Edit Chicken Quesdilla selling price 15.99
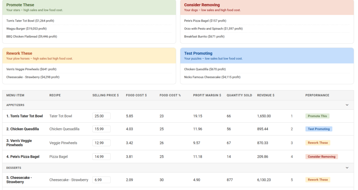358x190 pixels. click(x=101, y=129)
